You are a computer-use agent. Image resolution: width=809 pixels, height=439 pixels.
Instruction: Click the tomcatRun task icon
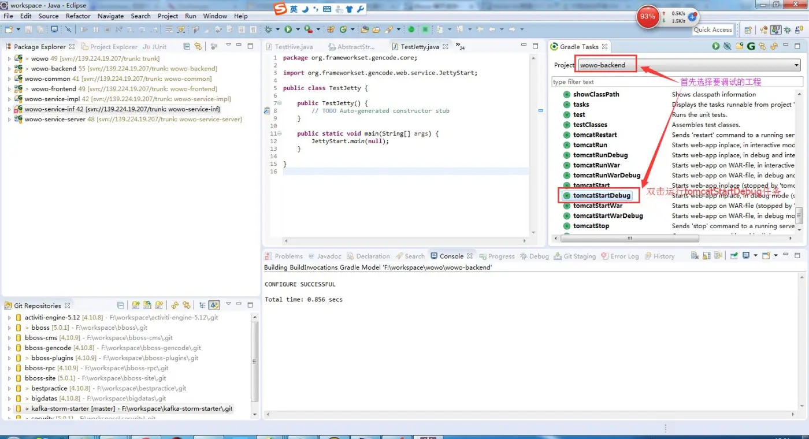coord(567,145)
